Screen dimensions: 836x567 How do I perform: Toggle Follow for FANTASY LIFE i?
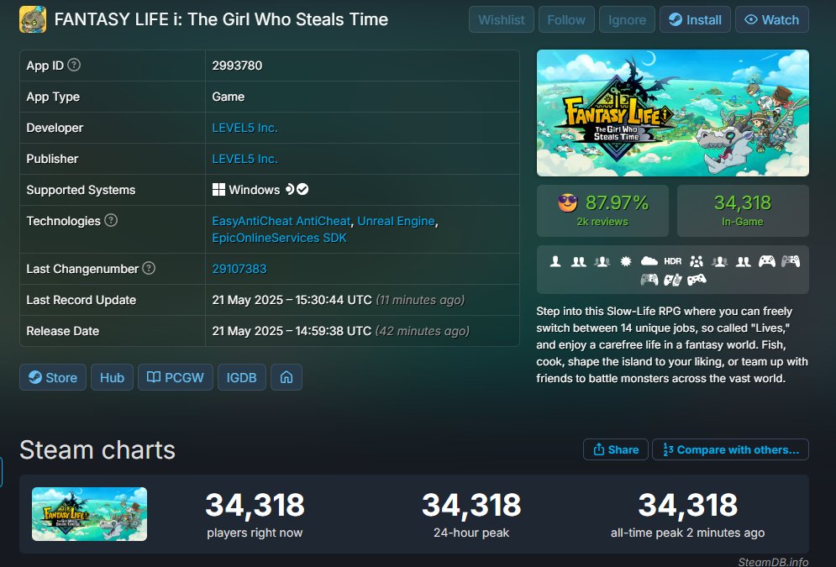tap(566, 19)
